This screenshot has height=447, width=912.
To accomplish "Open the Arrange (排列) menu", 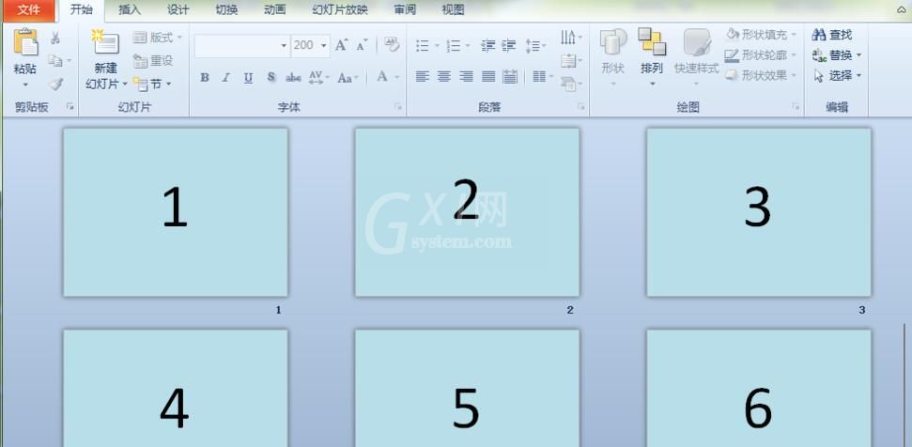I will (652, 57).
